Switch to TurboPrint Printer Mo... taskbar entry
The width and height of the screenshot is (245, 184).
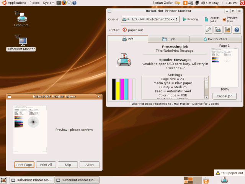(32, 180)
